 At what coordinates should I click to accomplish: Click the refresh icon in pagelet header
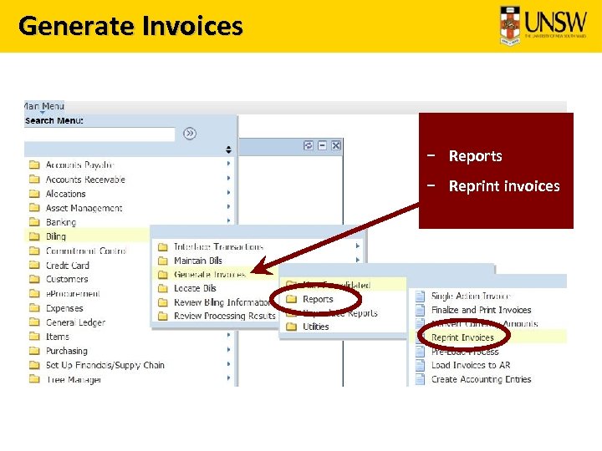click(309, 145)
